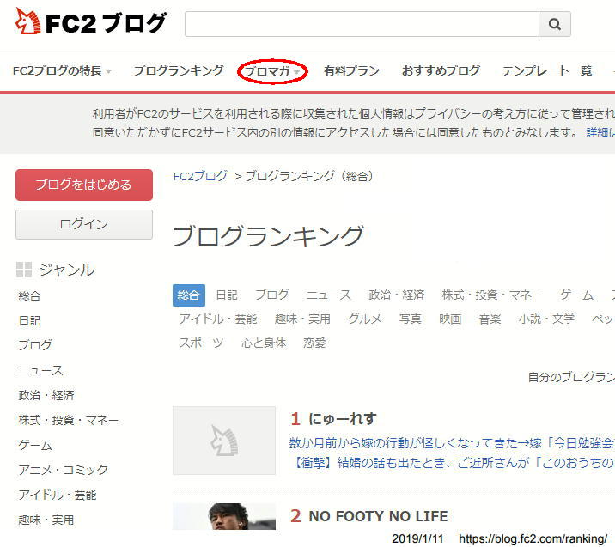Image resolution: width=615 pixels, height=547 pixels.
Task: Click the 自分のブログラン link
Action: pos(571,377)
